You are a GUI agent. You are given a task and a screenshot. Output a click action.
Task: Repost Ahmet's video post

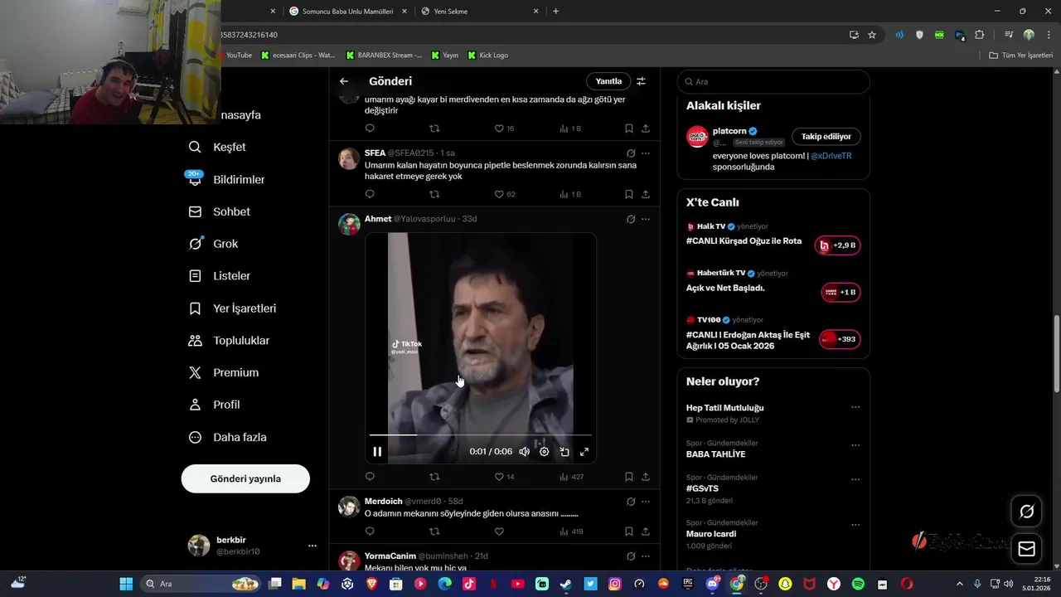[434, 477]
